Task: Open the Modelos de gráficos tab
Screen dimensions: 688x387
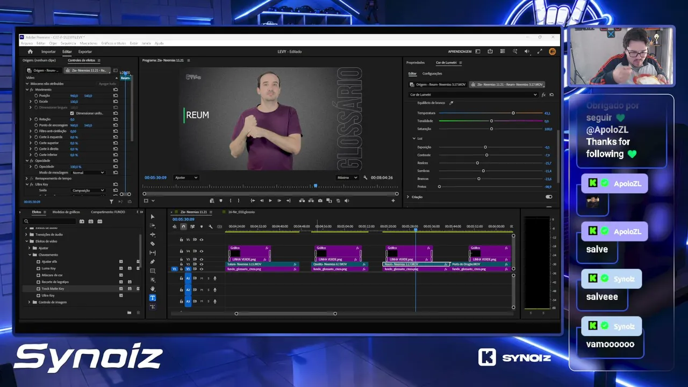Action: click(66, 212)
